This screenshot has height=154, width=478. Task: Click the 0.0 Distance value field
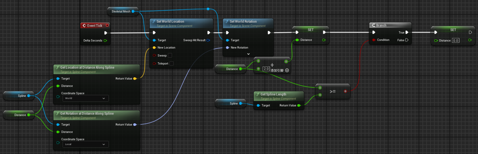(456, 41)
